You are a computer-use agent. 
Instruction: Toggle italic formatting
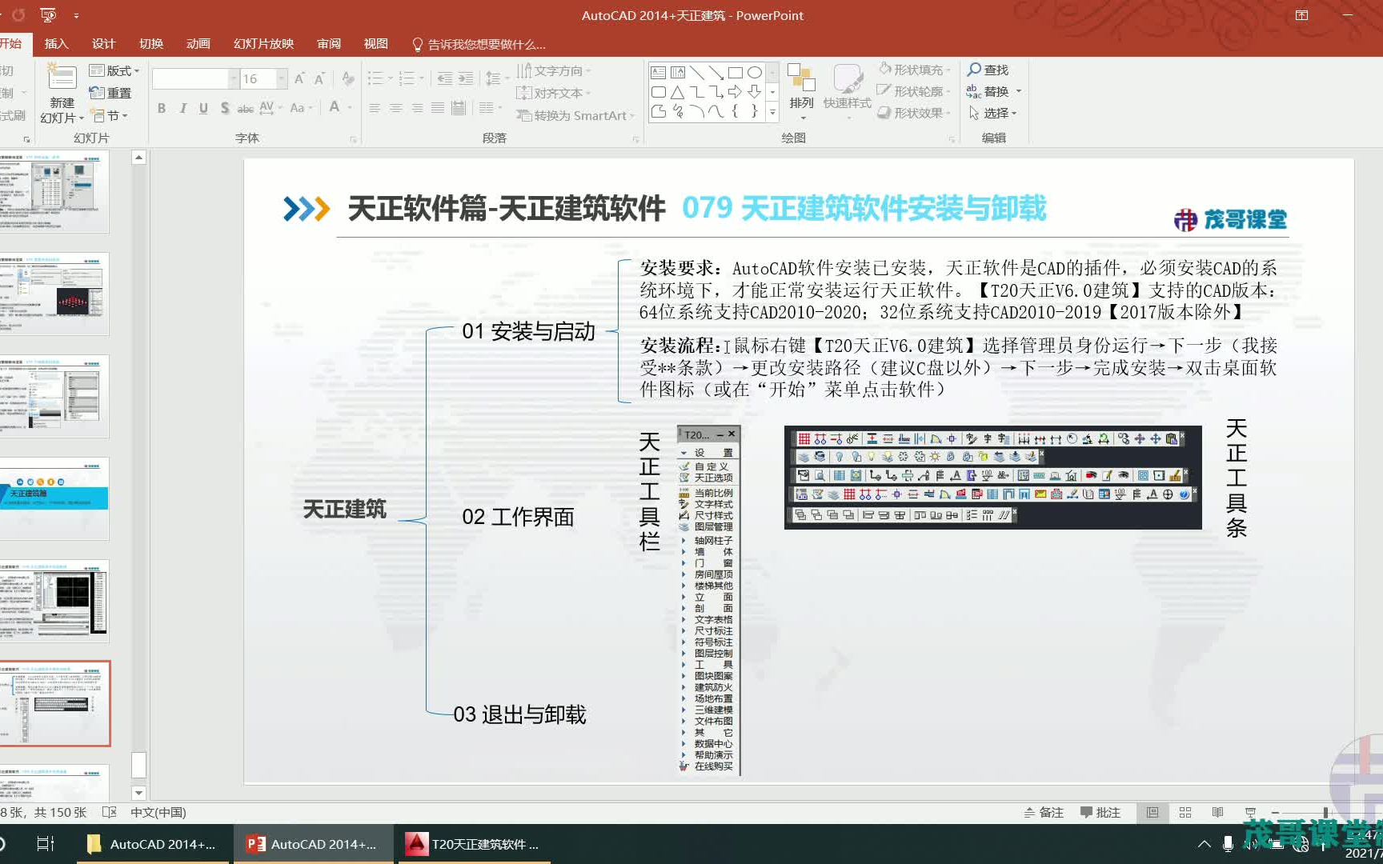[182, 108]
